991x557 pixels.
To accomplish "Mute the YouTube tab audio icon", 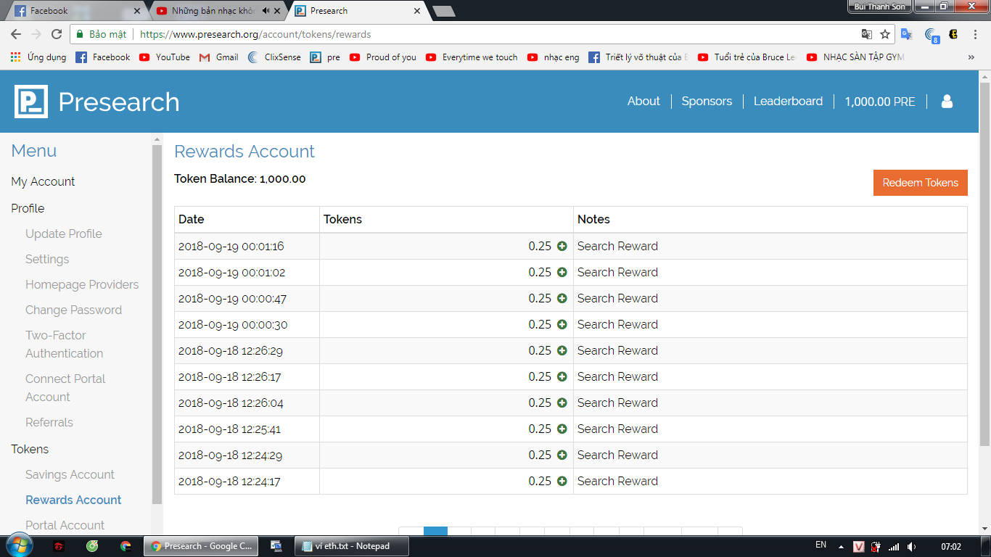I will click(x=266, y=11).
